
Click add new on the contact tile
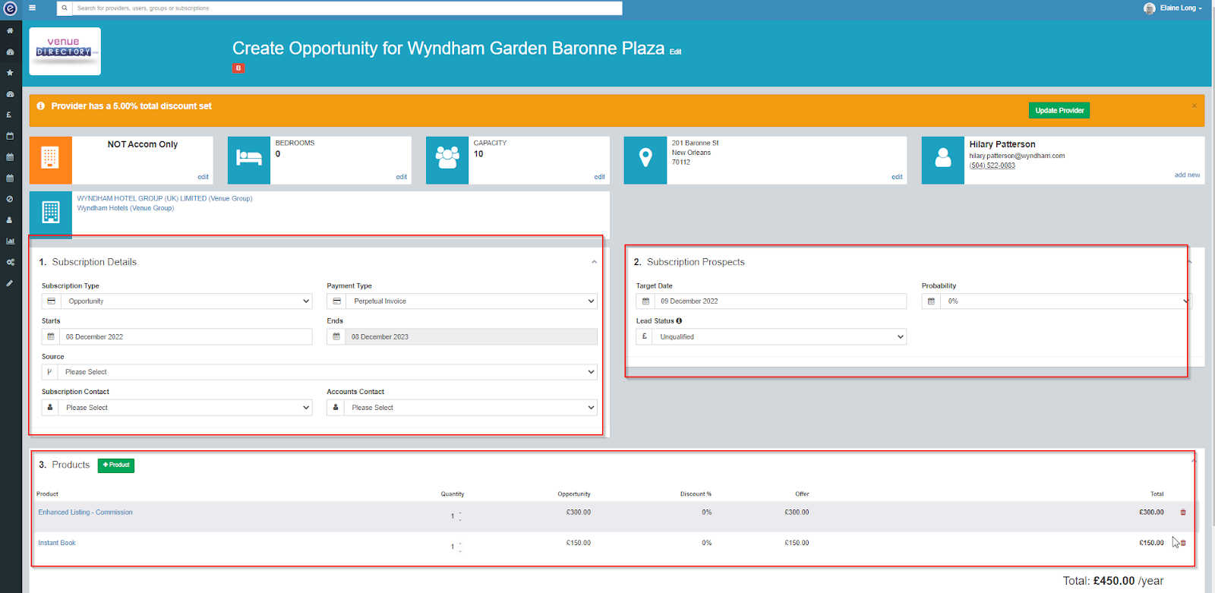(x=1187, y=175)
